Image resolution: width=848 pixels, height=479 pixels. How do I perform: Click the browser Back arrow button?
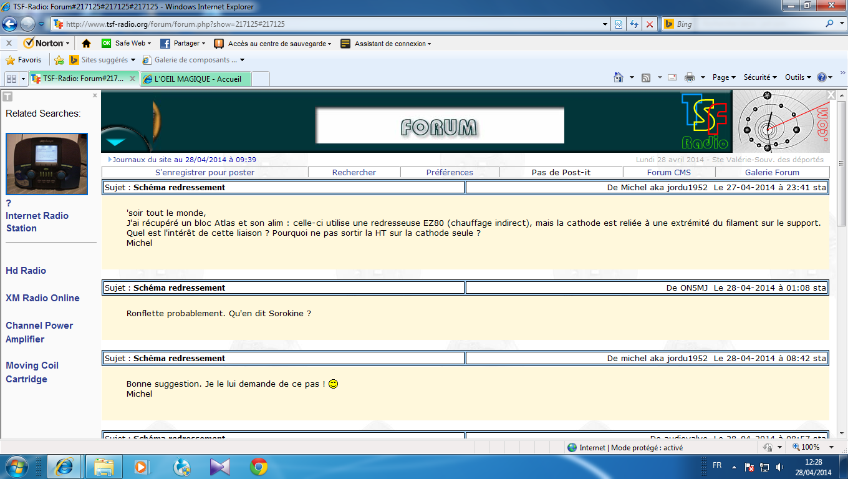10,24
